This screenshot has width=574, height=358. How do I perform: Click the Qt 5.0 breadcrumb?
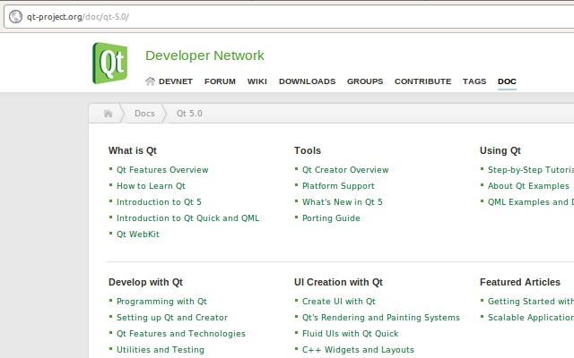click(x=189, y=114)
